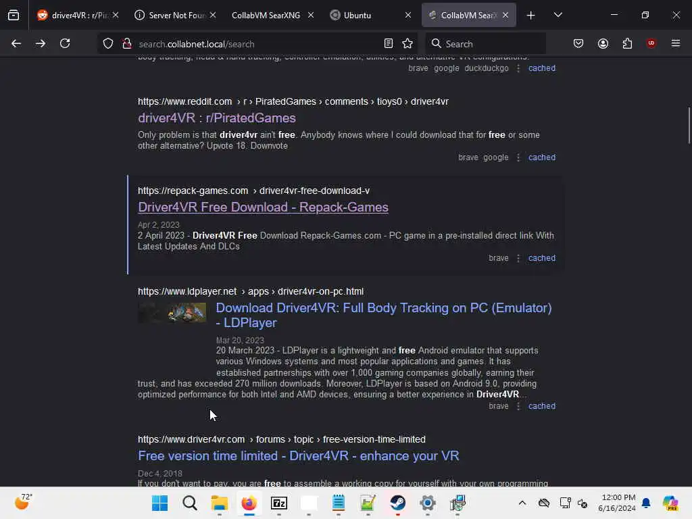Open the Pocket save icon
This screenshot has width=692, height=519.
click(x=578, y=44)
